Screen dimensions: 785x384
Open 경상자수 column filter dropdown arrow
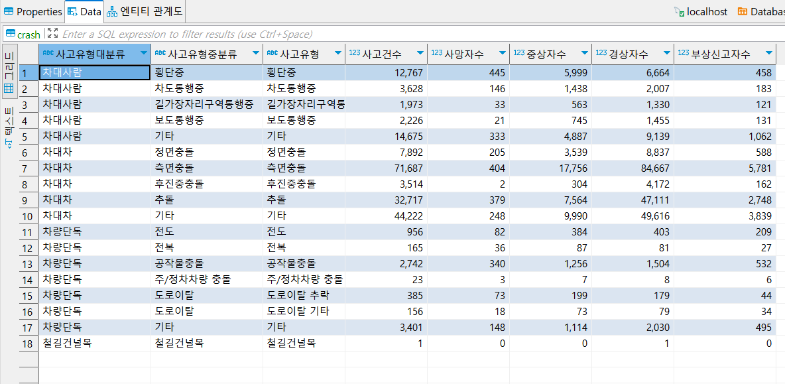coord(666,54)
